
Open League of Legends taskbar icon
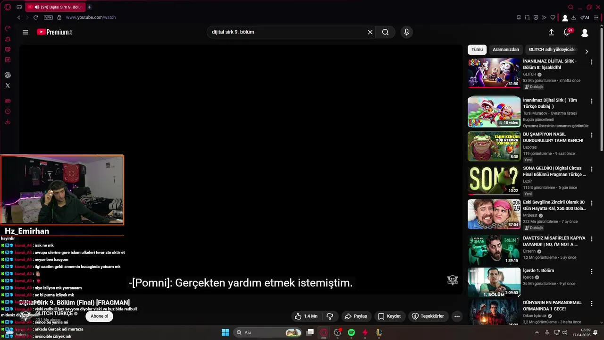click(378, 332)
